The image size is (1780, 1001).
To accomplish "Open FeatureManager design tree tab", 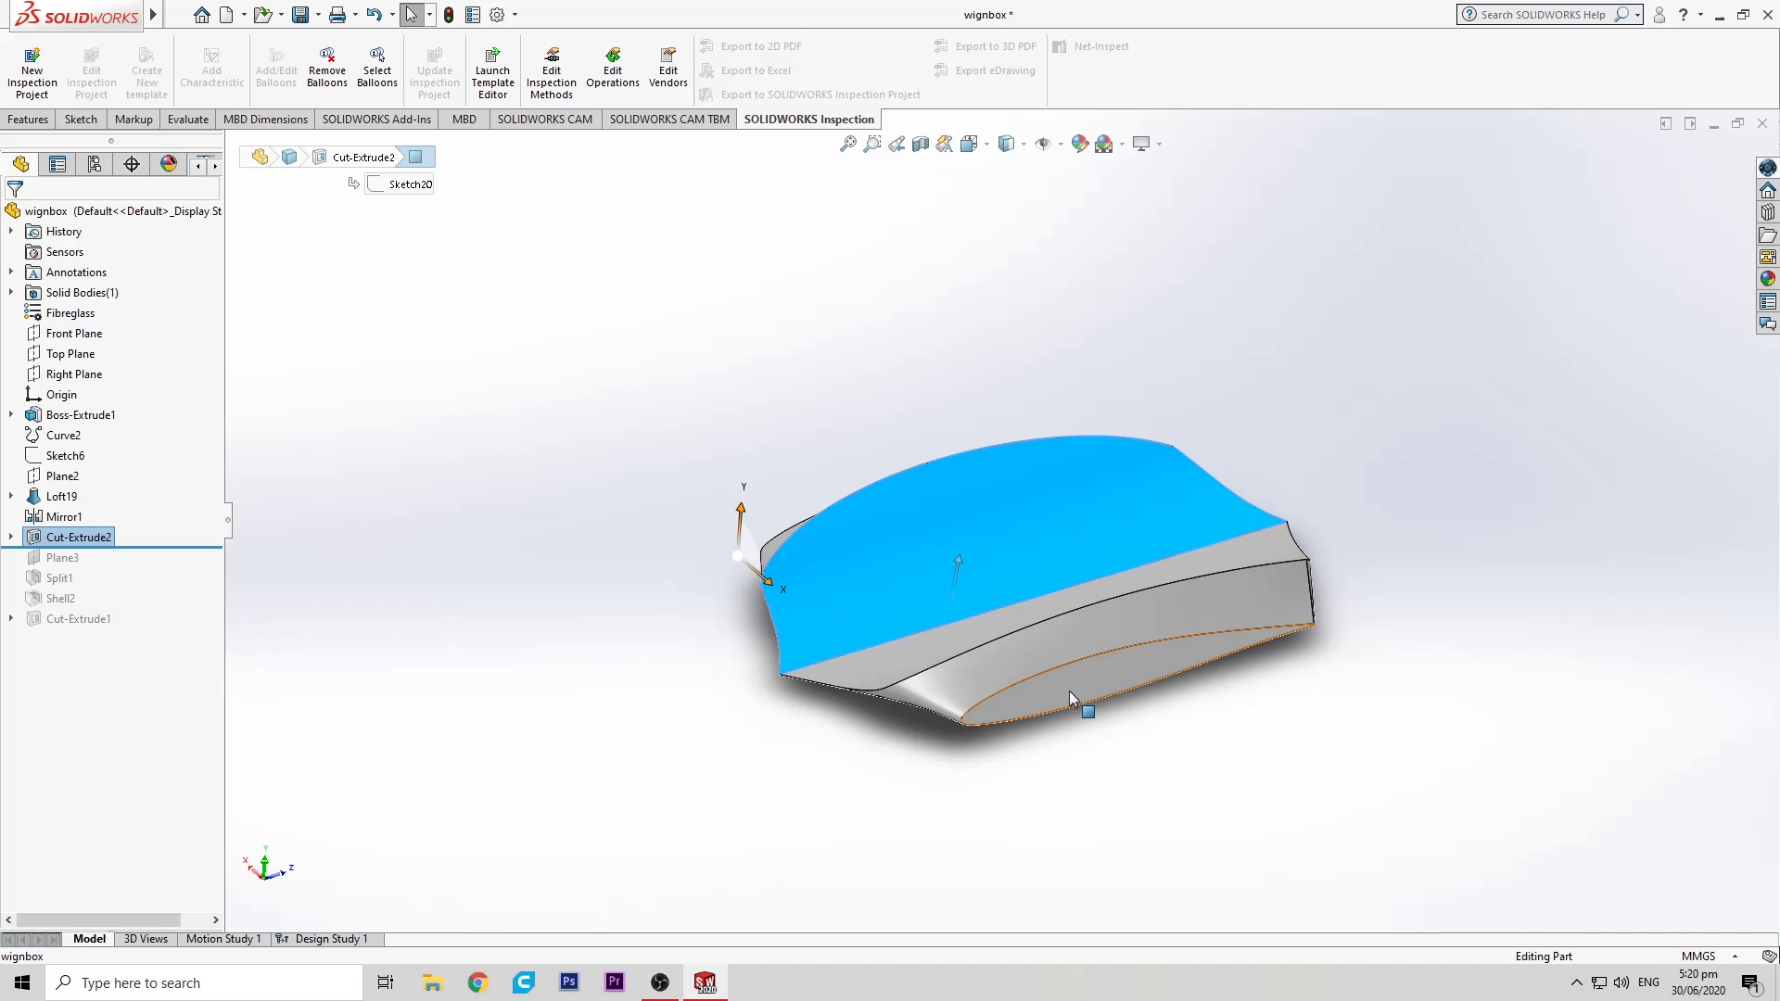I will pyautogui.click(x=20, y=164).
